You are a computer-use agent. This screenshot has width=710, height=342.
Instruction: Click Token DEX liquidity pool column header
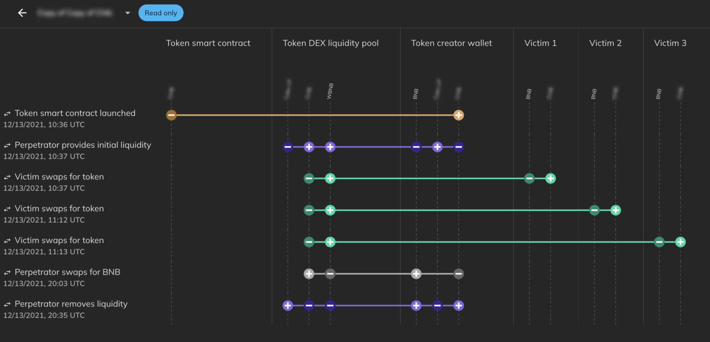tap(331, 43)
